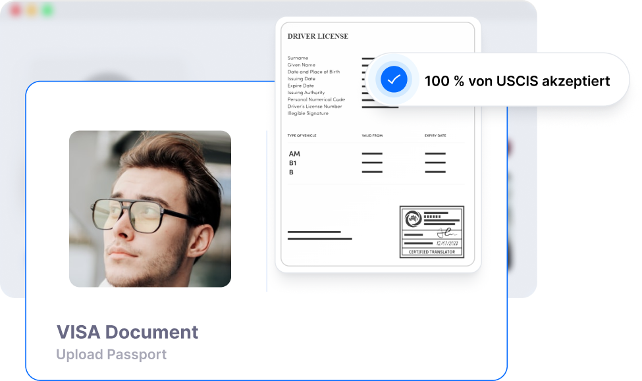Click the Expiry Date column header

(x=435, y=136)
